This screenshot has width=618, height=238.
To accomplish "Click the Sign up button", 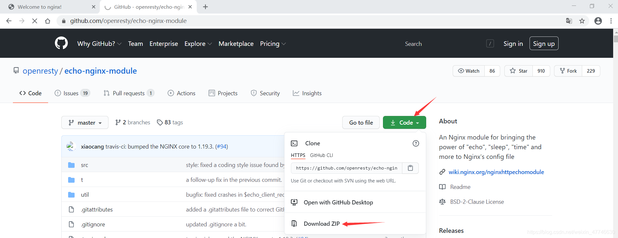I will (544, 44).
